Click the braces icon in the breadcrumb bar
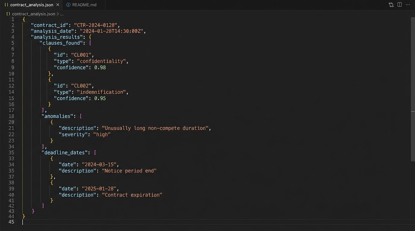Viewport: 415px width, 231px height. 8,14
